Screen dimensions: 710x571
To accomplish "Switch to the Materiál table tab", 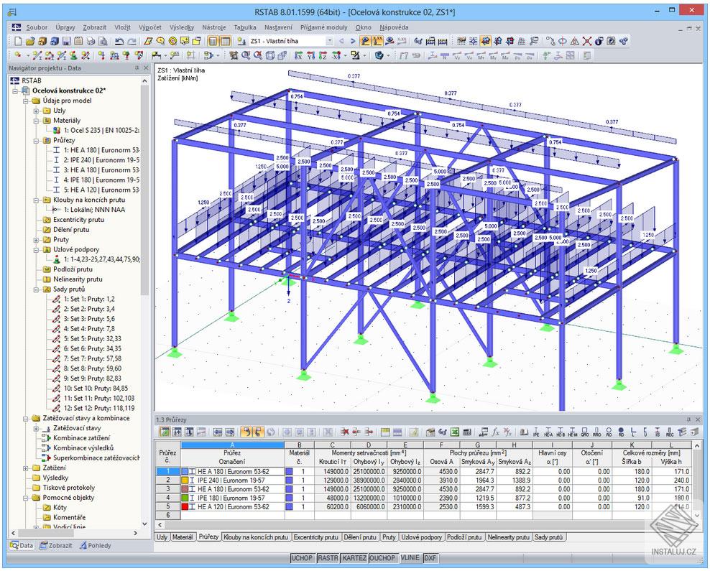I will coord(183,537).
